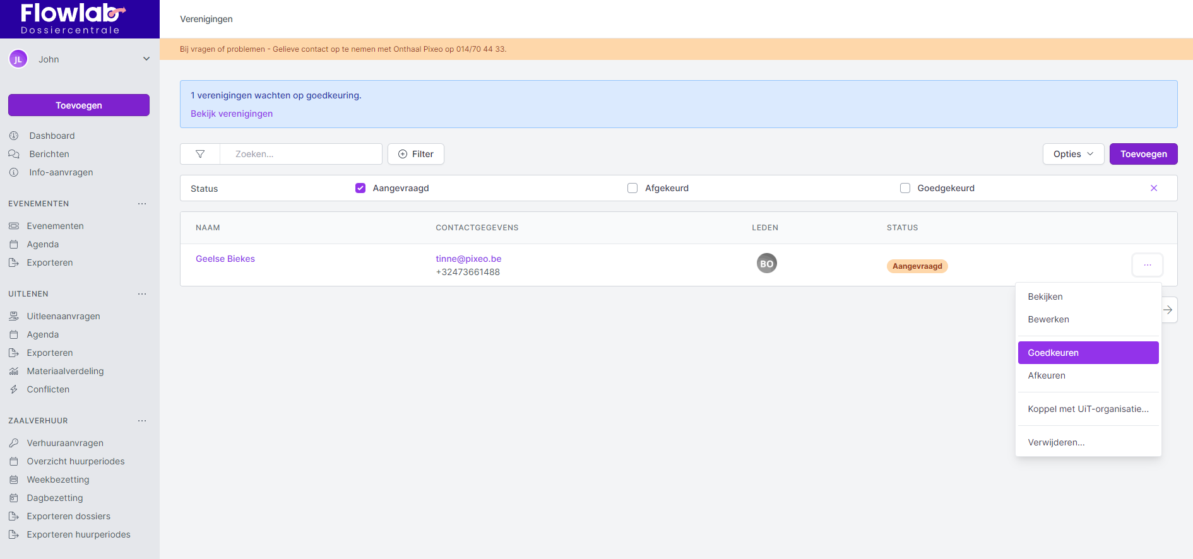Click the Verhuuraanvragen key icon
The width and height of the screenshot is (1193, 559).
point(14,443)
